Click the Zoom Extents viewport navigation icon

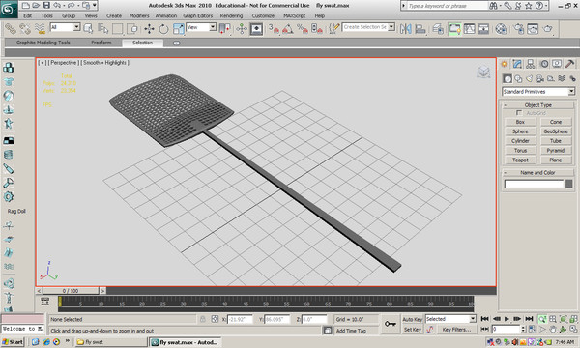(x=564, y=319)
